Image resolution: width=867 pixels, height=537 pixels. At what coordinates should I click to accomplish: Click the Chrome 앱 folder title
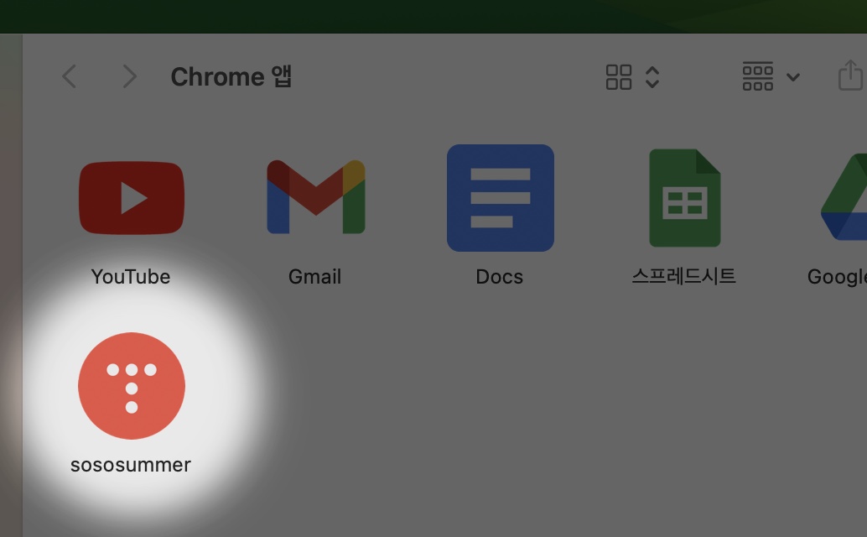click(231, 77)
